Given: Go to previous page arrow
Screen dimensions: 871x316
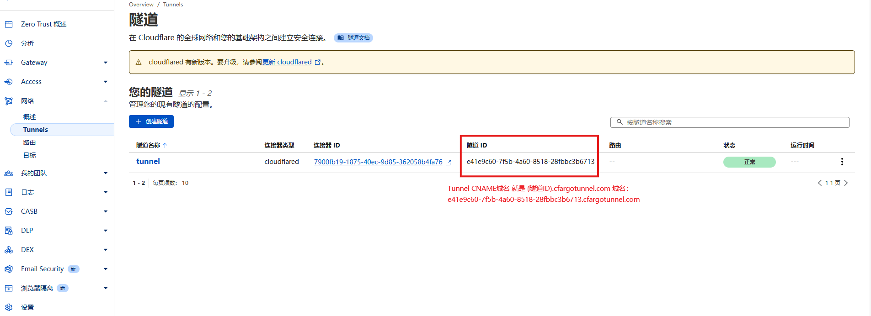Looking at the screenshot, I should [820, 183].
